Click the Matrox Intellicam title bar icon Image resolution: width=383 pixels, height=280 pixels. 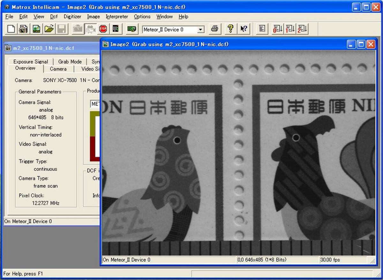pyautogui.click(x=7, y=7)
